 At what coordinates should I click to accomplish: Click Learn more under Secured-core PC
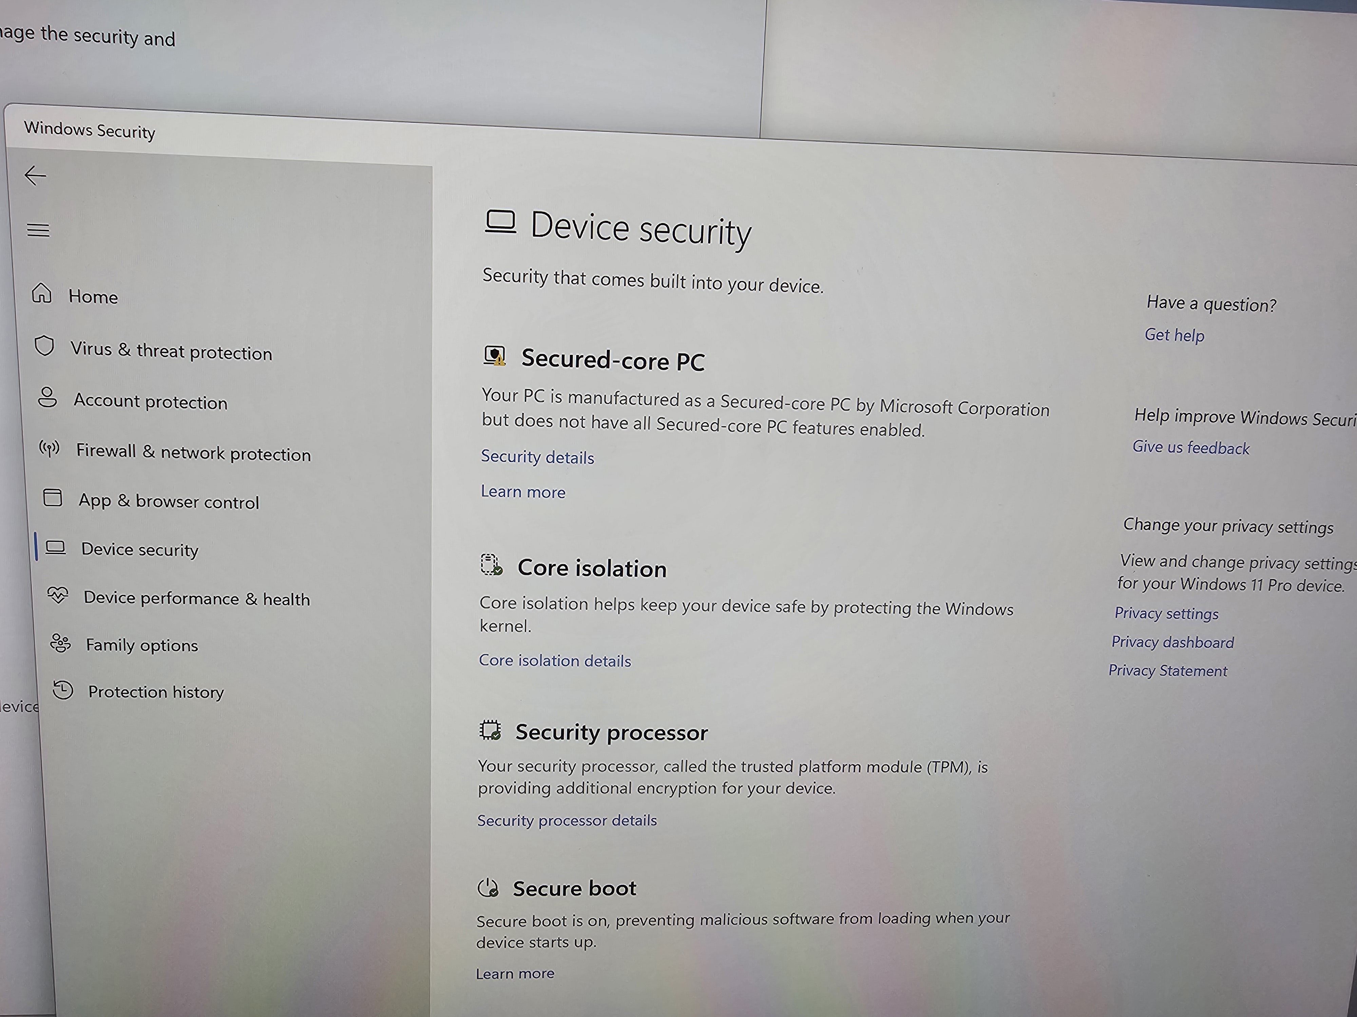click(x=523, y=492)
